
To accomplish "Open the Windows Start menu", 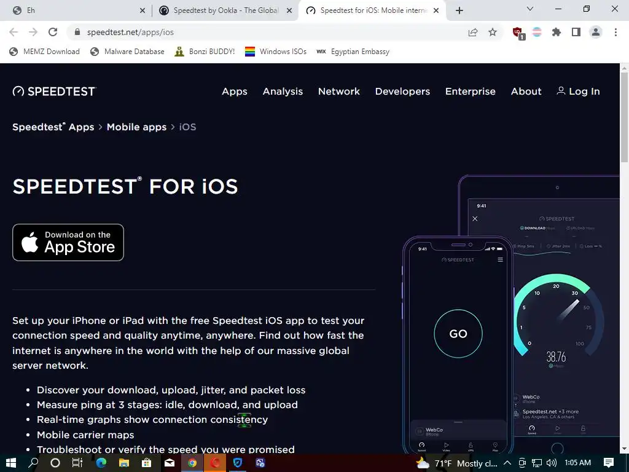I will click(x=11, y=463).
